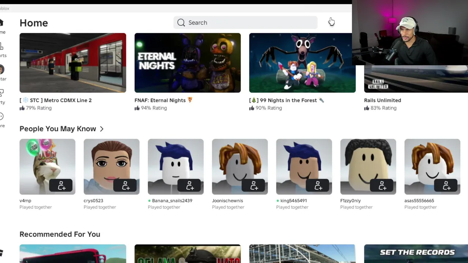Click the crys0523 username
Image resolution: width=468 pixels, height=263 pixels.
click(93, 201)
